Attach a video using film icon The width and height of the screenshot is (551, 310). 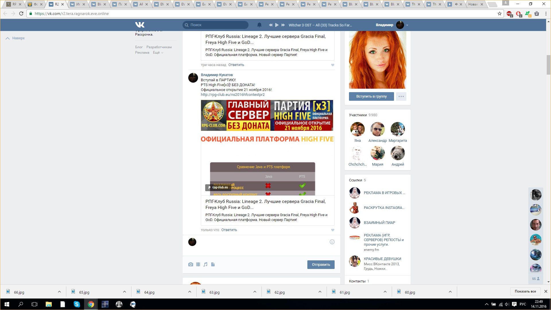coord(198,264)
